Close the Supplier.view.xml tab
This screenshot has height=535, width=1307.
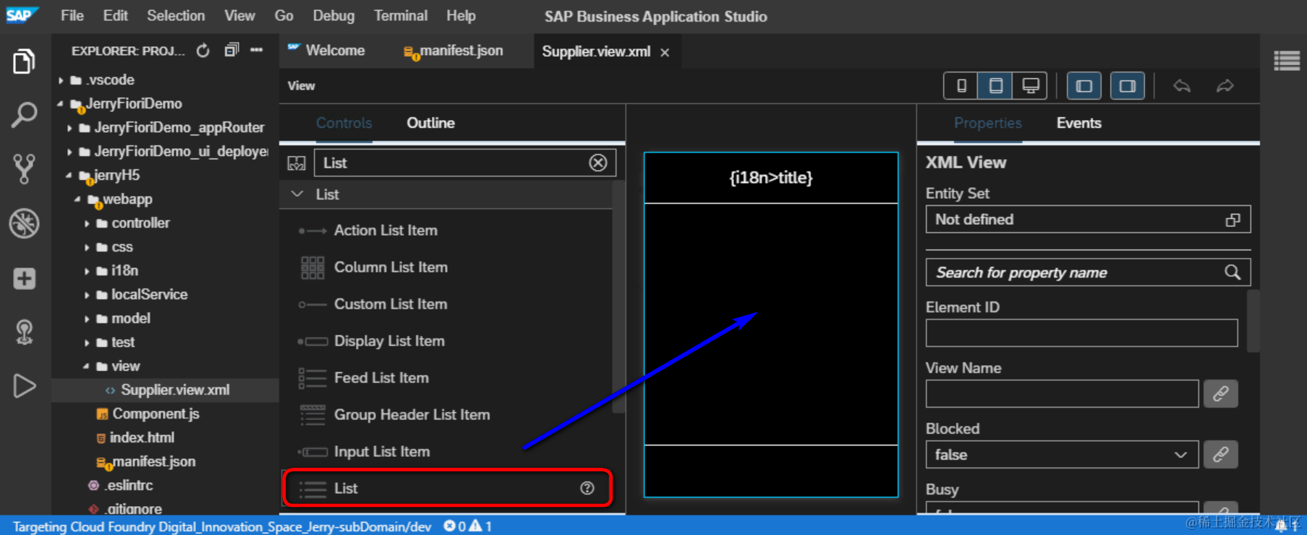coord(665,52)
